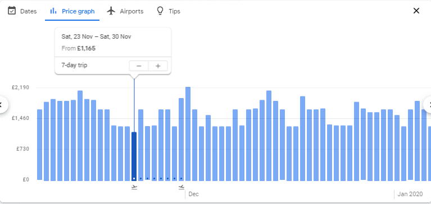
Task: Show earlier dates with left arrow
Action: pos(2,104)
